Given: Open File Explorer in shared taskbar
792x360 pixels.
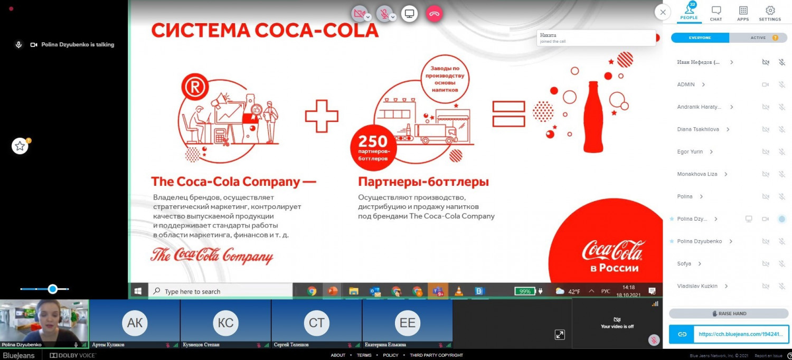Looking at the screenshot, I should (353, 291).
